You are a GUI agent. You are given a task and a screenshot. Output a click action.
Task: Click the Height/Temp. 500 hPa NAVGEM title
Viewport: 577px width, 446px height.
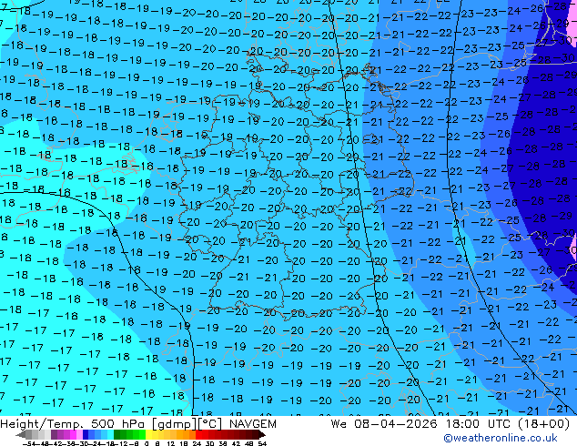tap(138, 423)
